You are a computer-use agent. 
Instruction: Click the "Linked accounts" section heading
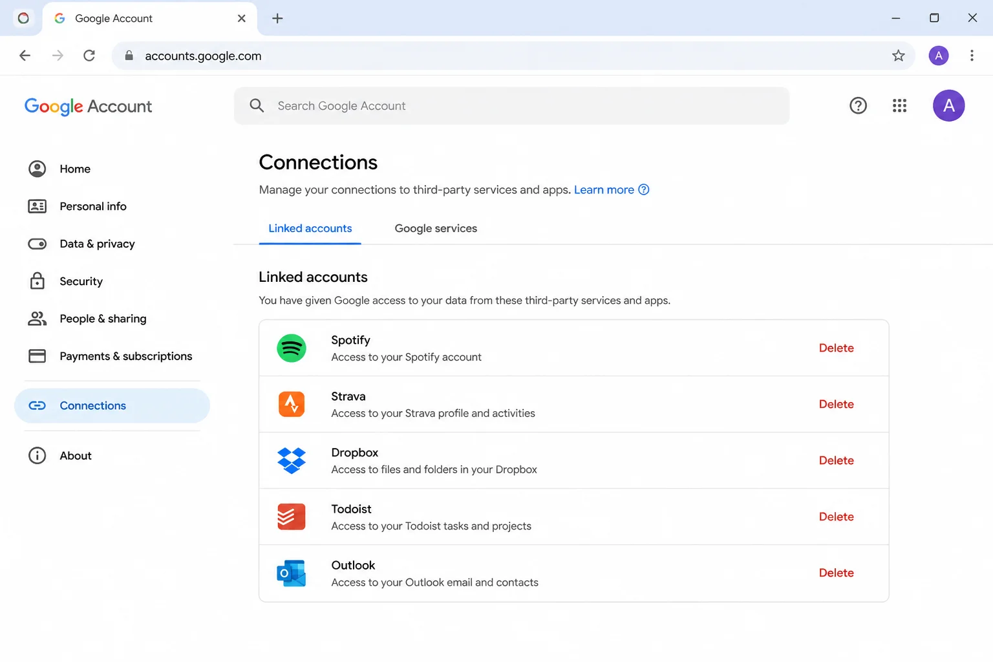tap(313, 277)
